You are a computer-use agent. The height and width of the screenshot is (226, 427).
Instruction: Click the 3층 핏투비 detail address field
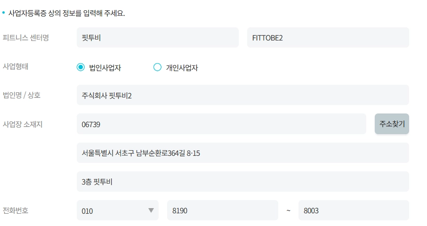tap(242, 181)
